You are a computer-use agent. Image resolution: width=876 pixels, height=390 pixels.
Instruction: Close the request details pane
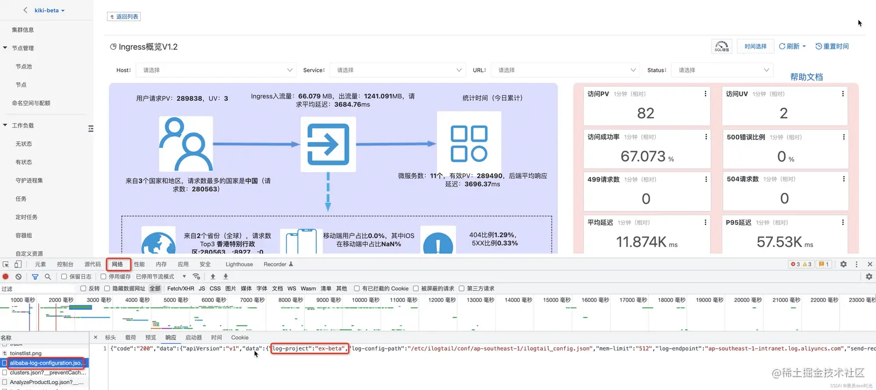(x=96, y=337)
